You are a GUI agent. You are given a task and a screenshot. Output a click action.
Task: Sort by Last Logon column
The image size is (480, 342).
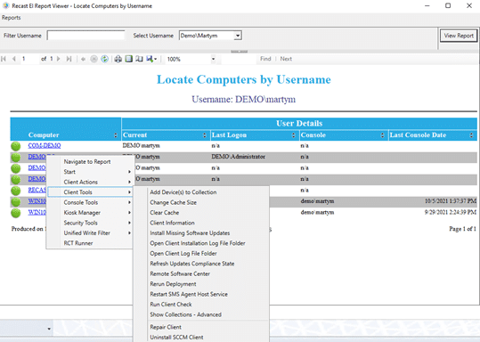[x=293, y=135]
